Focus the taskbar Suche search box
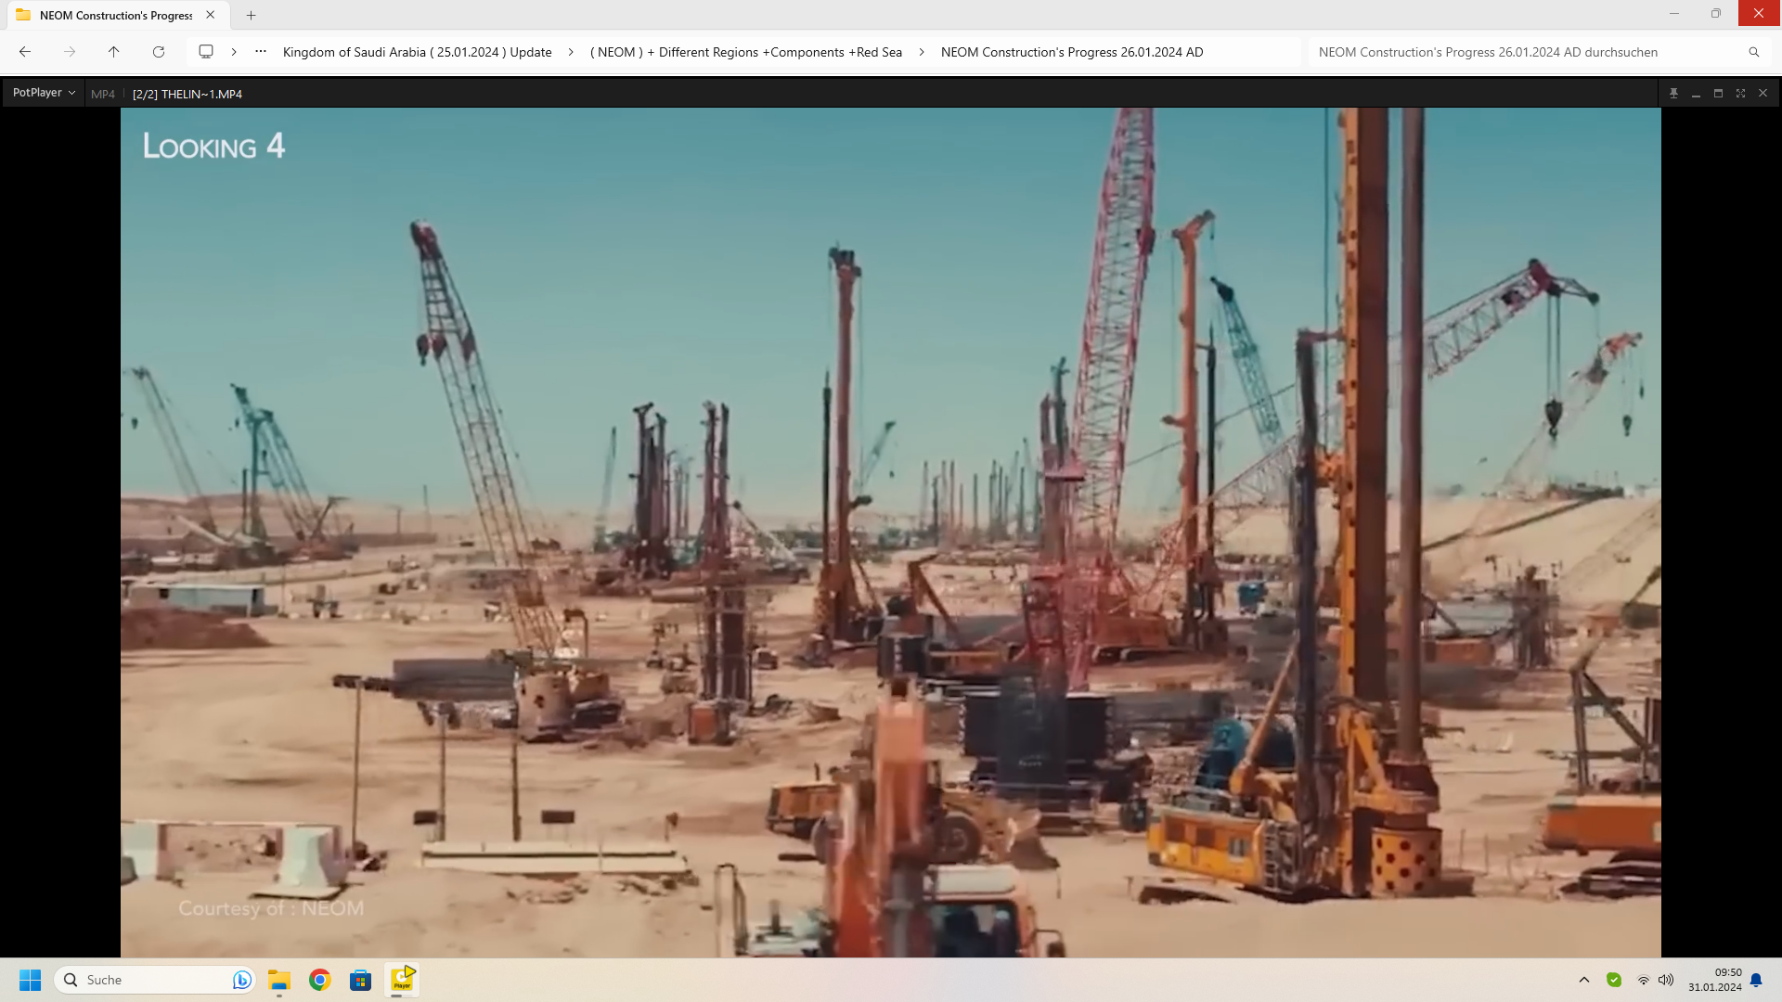Viewport: 1782px width, 1002px height. (155, 980)
